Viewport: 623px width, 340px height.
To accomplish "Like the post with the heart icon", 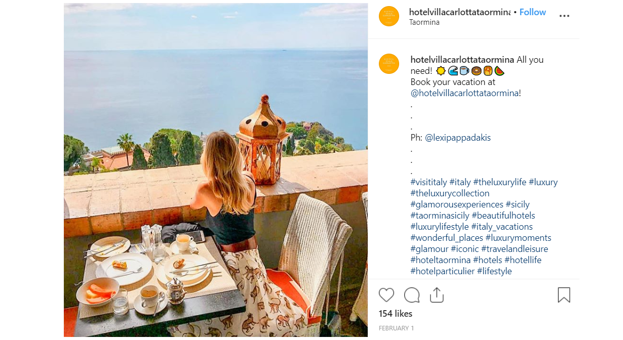I will coord(386,295).
